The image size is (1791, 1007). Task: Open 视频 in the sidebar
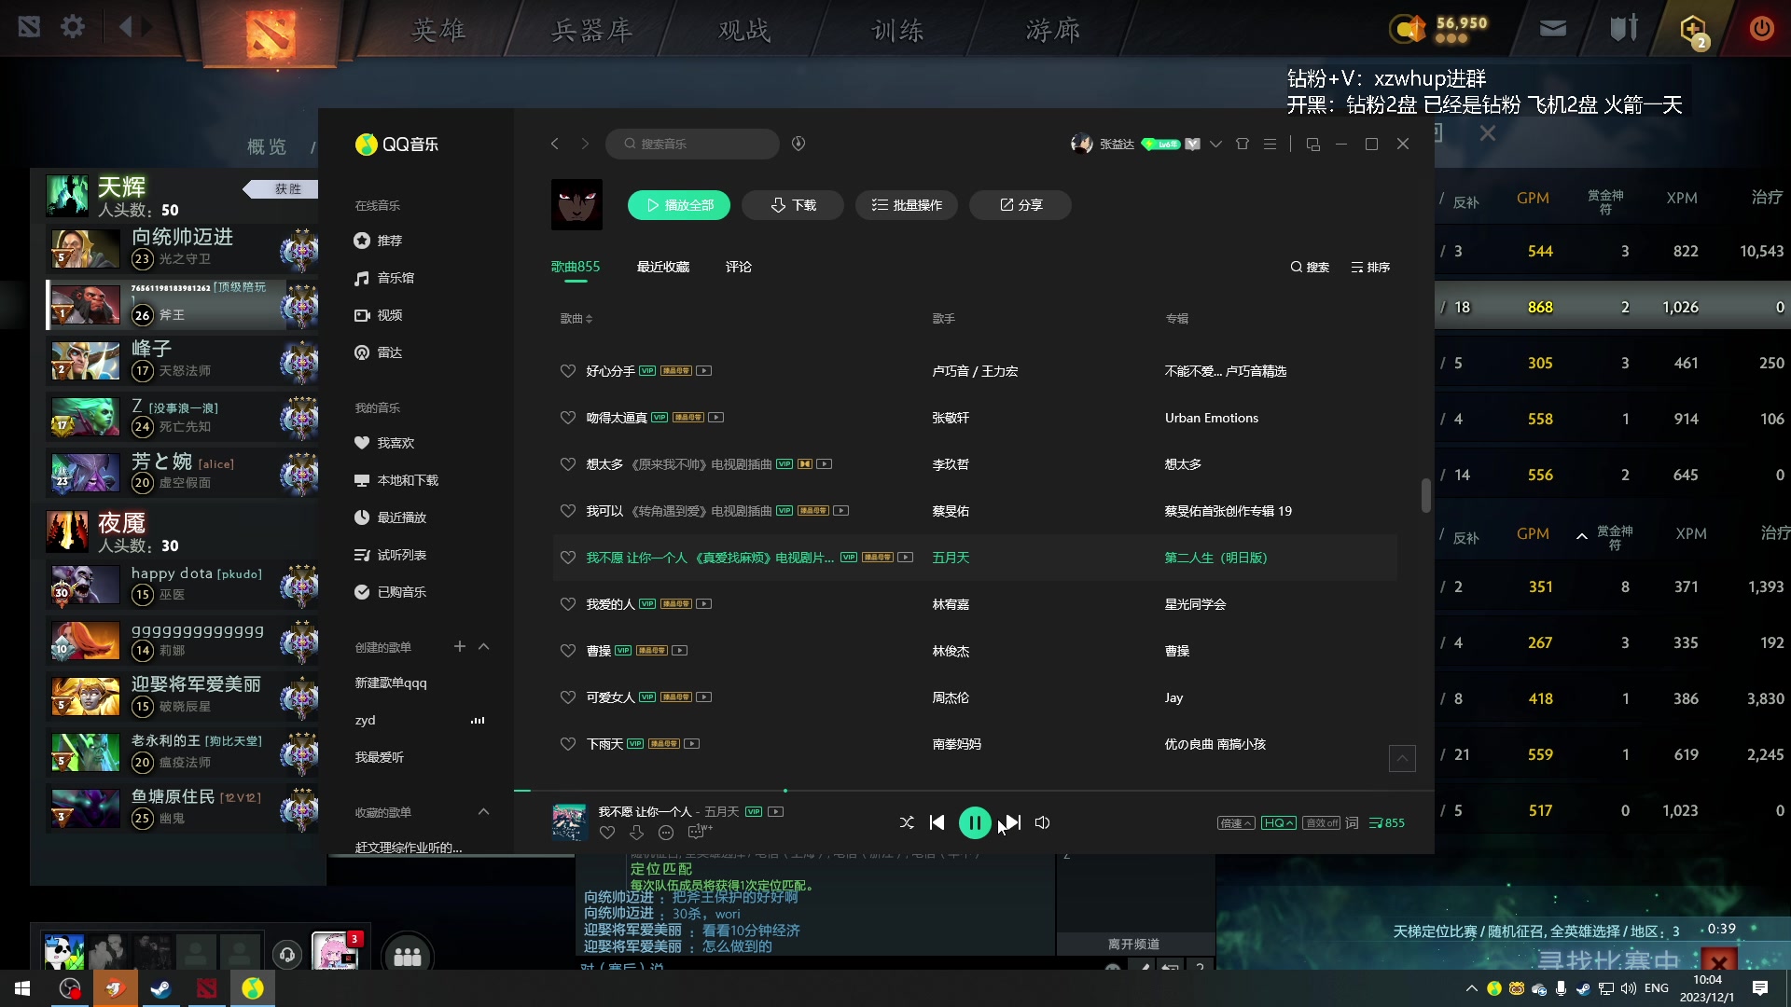[379, 315]
